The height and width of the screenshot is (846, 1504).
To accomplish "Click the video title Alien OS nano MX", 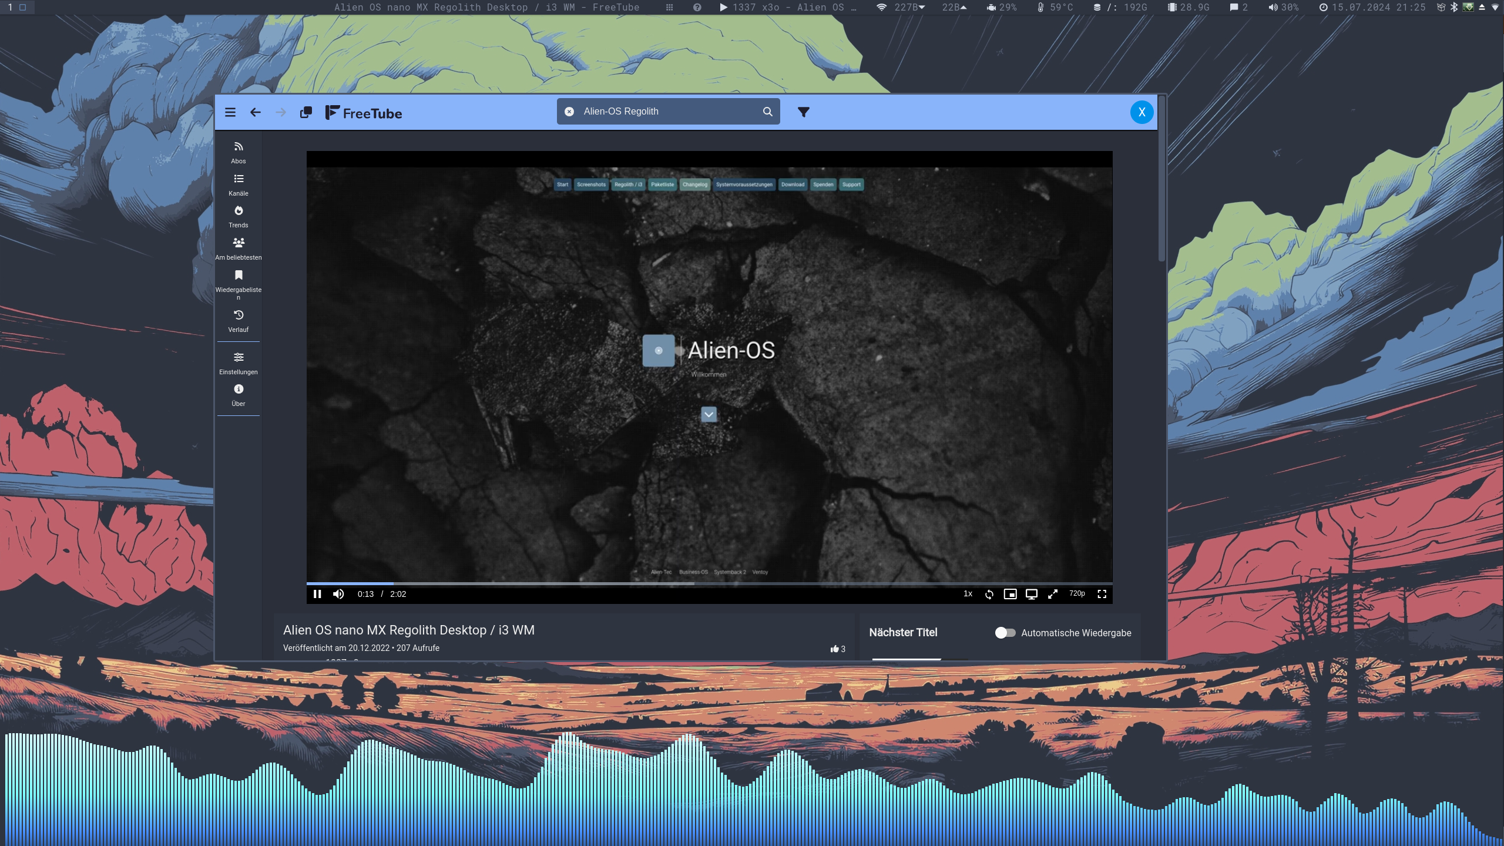I will coord(409,630).
